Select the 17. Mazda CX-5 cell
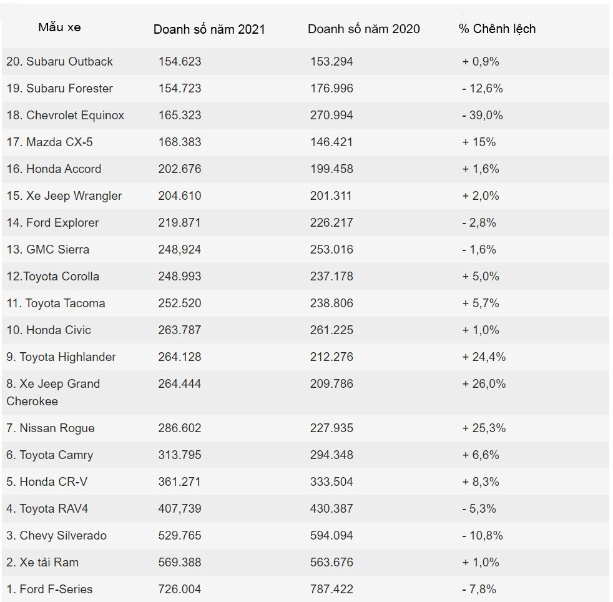The height and width of the screenshot is (602, 613). [49, 142]
